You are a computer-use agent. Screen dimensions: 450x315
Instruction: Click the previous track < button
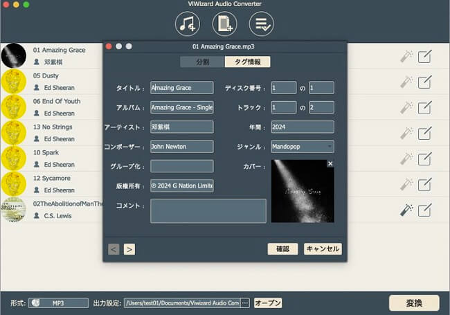click(x=114, y=249)
